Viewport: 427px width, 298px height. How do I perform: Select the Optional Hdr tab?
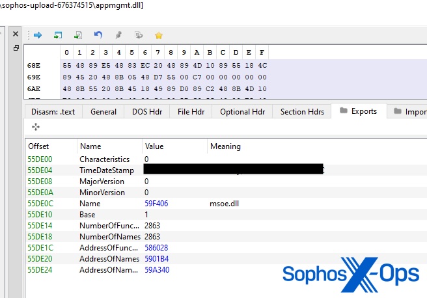click(243, 111)
